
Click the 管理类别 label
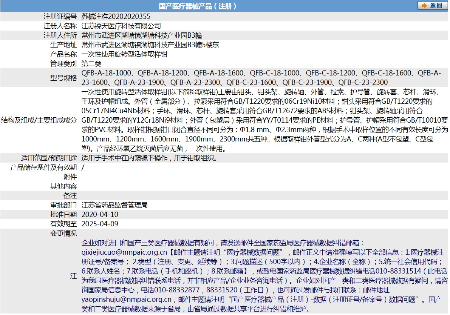pyautogui.click(x=63, y=64)
